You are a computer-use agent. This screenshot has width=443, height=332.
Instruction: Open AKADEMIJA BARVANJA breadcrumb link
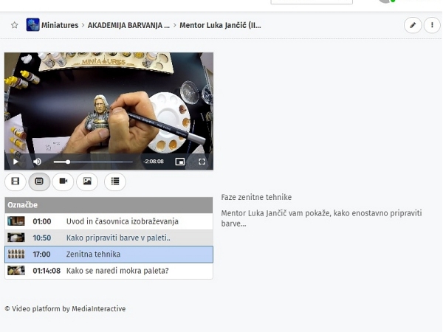pyautogui.click(x=128, y=25)
